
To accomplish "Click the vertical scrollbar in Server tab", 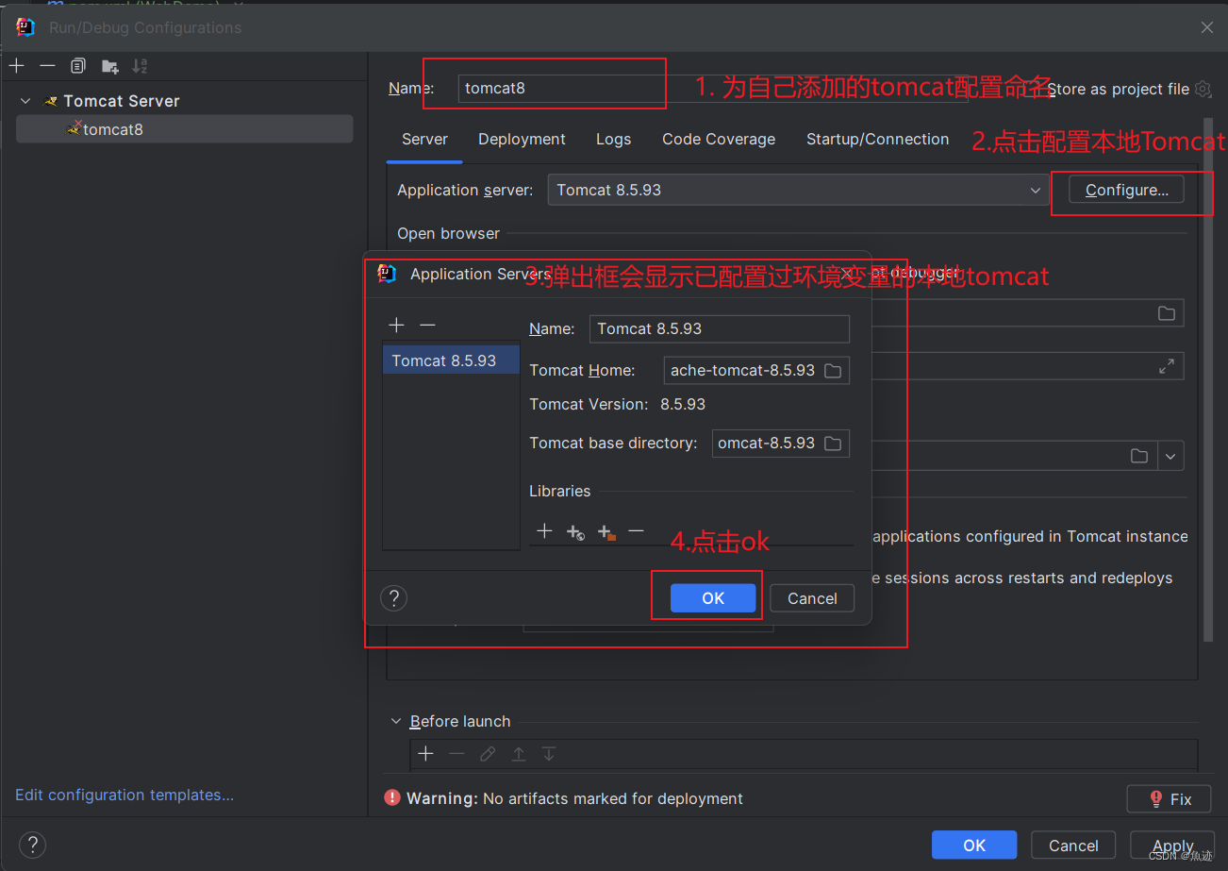I will coord(1208,377).
